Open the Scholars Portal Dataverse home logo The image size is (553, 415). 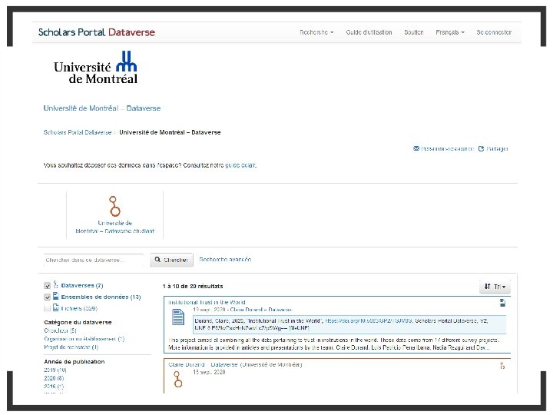pos(97,32)
